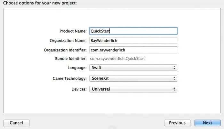Click the "Product Name:" label
224x129 pixels.
point(73,31)
